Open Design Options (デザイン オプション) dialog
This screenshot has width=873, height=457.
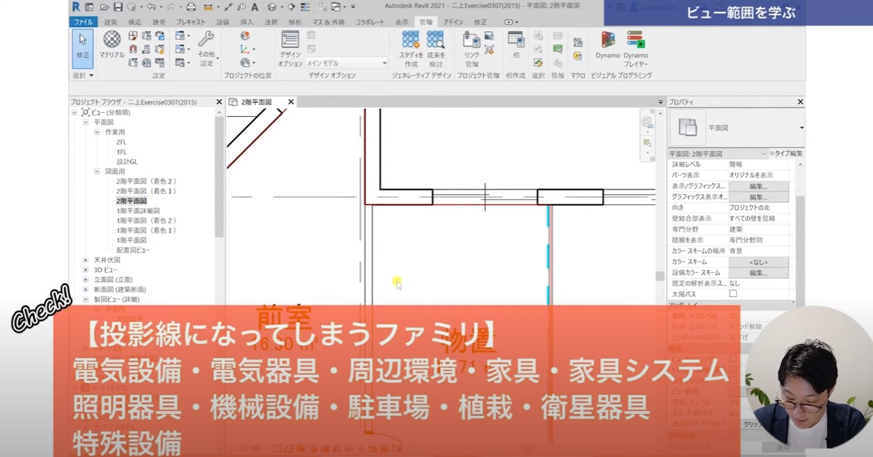click(x=290, y=48)
